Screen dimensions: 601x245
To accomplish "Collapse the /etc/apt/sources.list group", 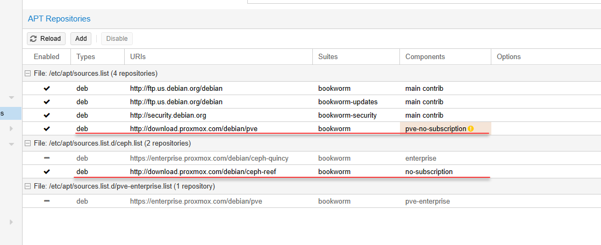I will [x=27, y=73].
